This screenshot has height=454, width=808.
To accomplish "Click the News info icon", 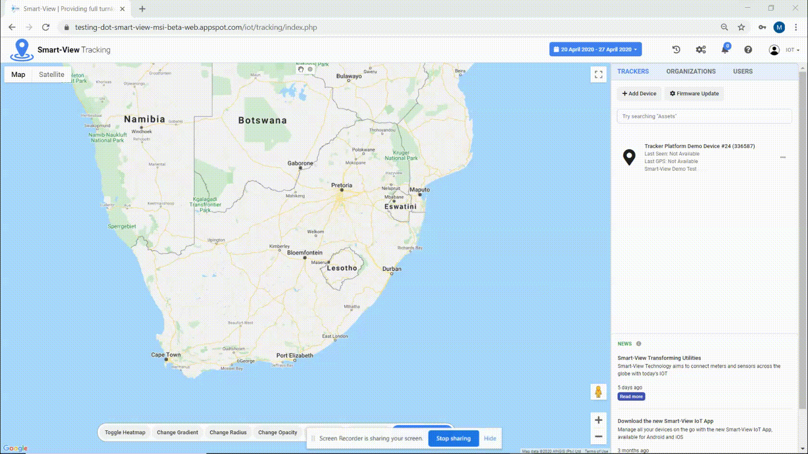I will (639, 344).
